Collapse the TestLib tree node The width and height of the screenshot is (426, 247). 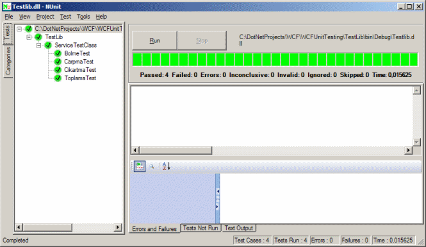29,37
